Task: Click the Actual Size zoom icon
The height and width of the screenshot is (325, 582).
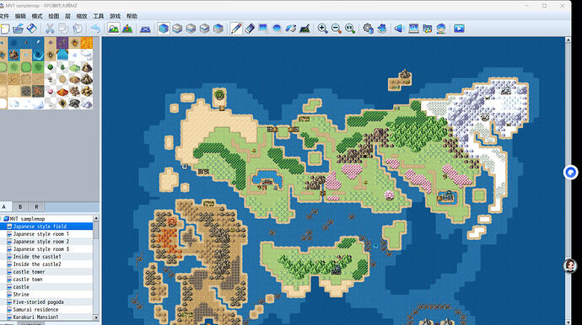Action: click(x=350, y=29)
